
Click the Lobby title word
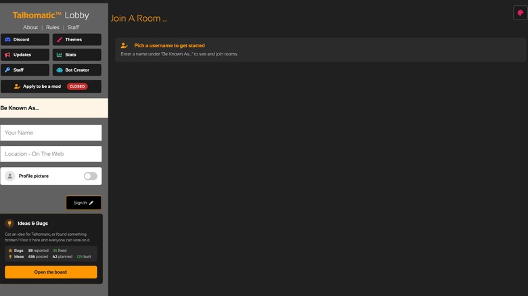click(76, 16)
